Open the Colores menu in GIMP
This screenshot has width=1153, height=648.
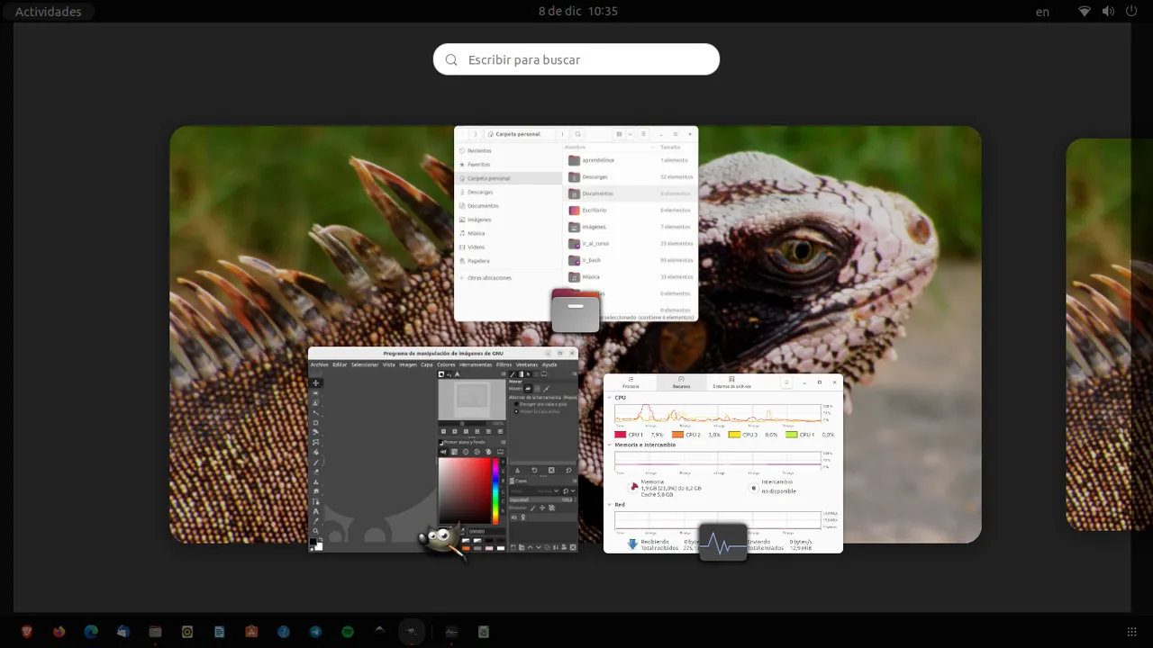click(446, 364)
